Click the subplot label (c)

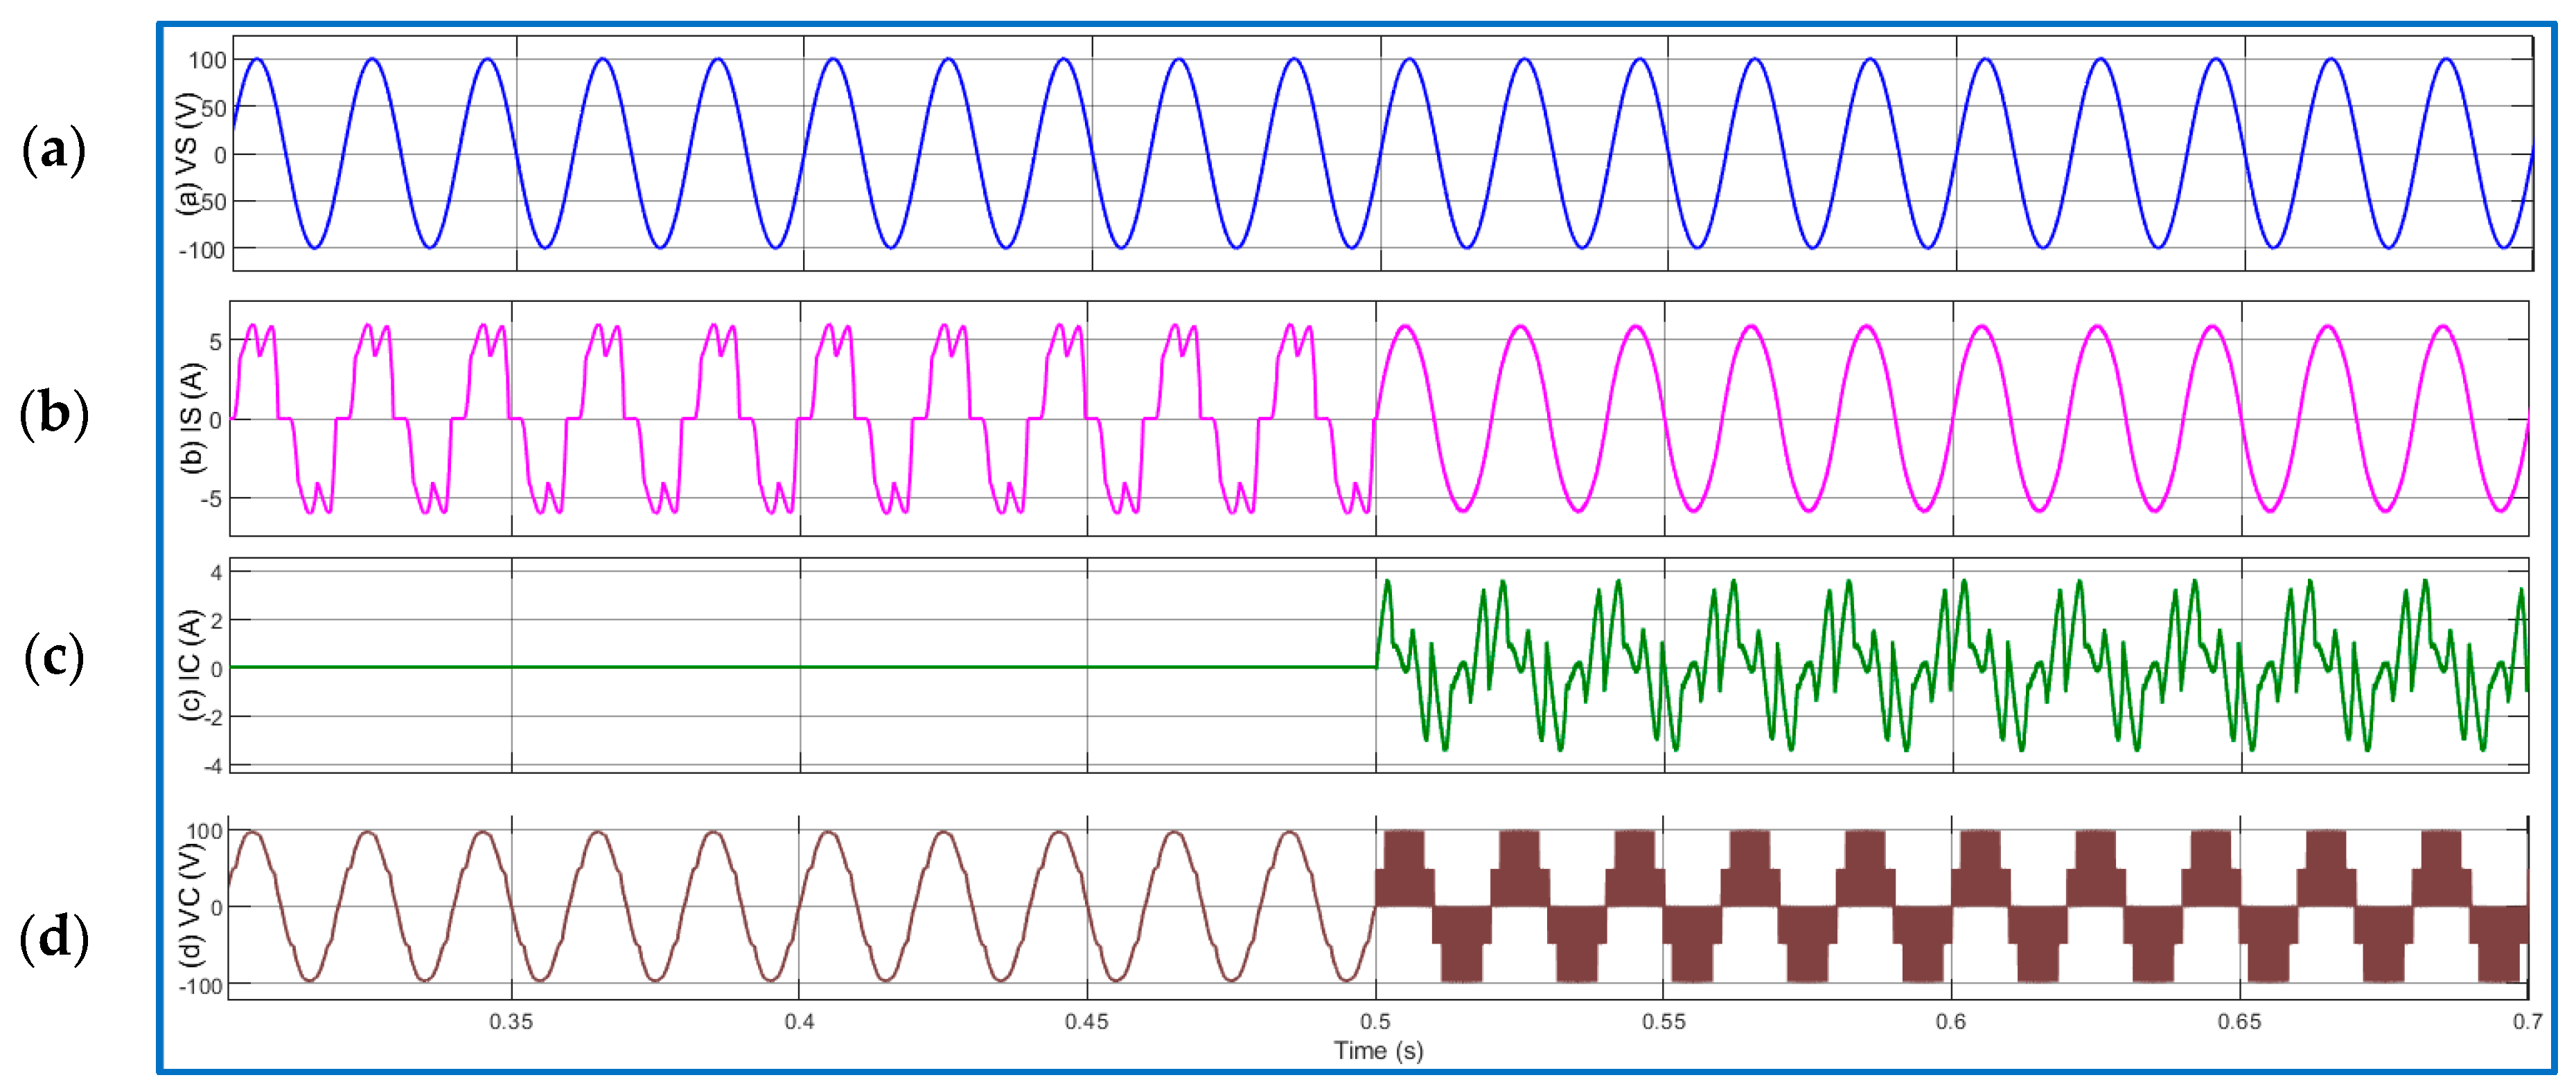[x=55, y=660]
